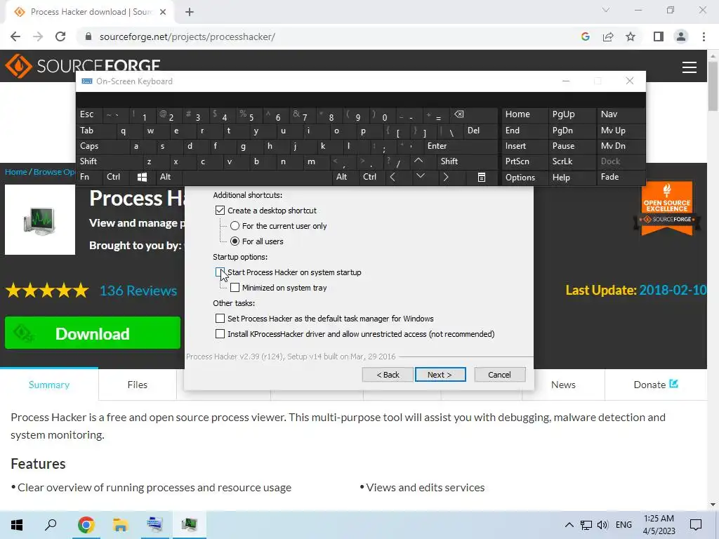Open Chrome three-dot menu
This screenshot has height=539, width=719.
click(704, 36)
